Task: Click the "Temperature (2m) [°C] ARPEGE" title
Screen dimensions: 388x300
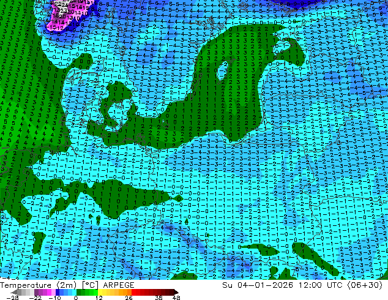Action: pyautogui.click(x=67, y=285)
